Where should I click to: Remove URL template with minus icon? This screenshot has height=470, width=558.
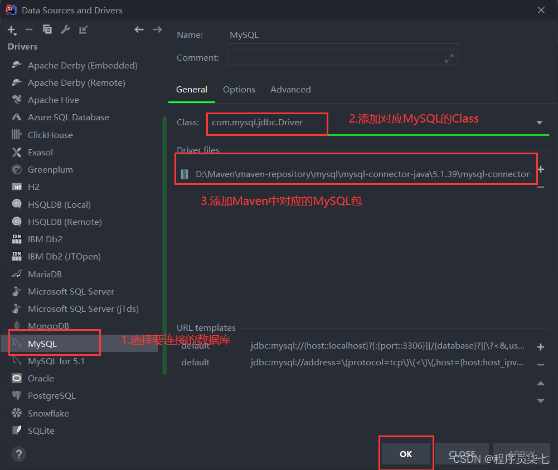(541, 364)
